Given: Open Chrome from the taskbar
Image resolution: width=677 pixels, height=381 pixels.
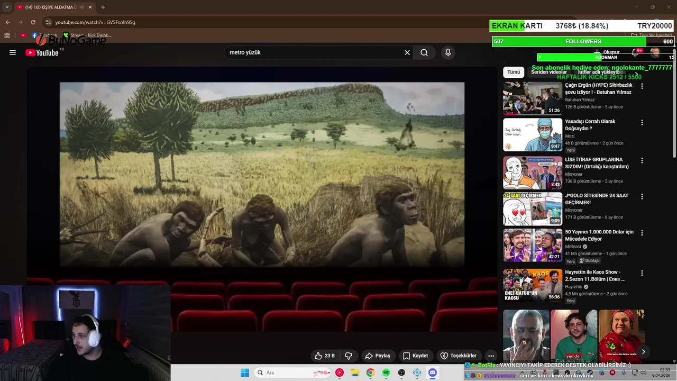Looking at the screenshot, I should [x=370, y=373].
